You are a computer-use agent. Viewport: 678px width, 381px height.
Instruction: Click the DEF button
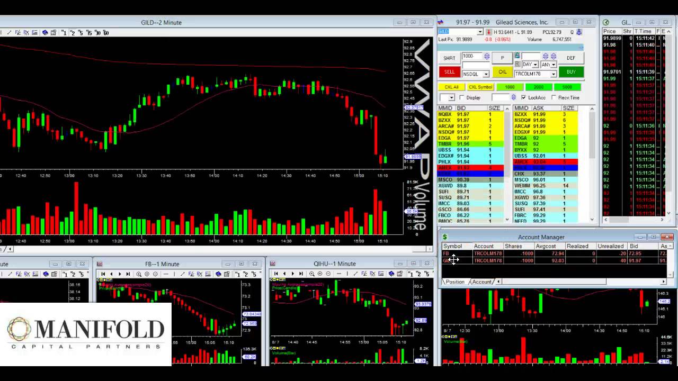point(572,58)
